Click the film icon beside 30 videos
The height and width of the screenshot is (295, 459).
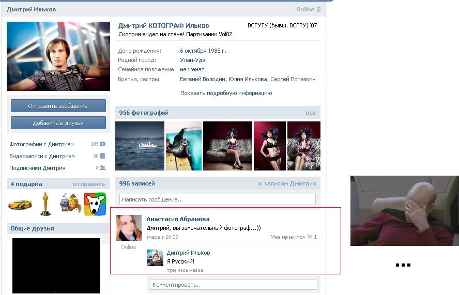pos(102,156)
